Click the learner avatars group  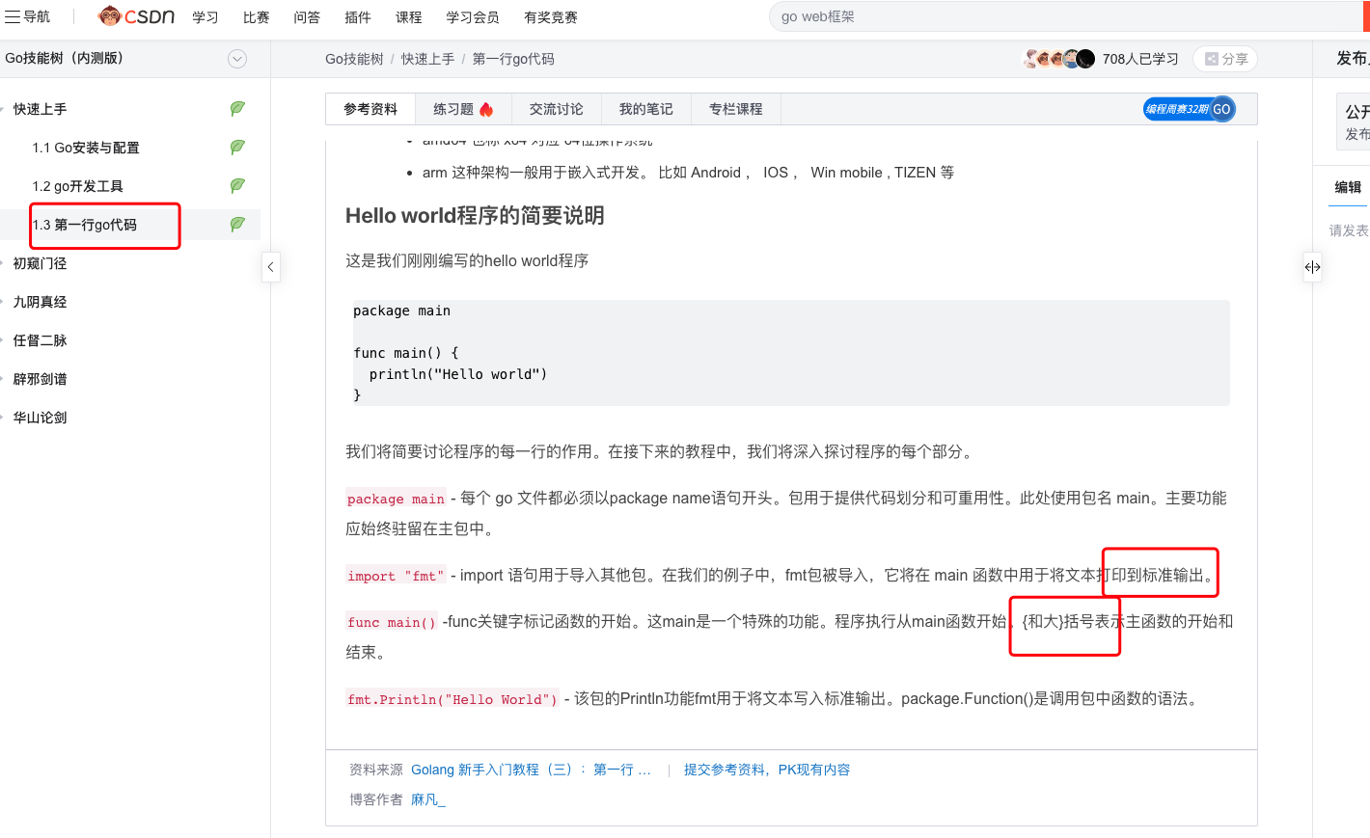1059,59
